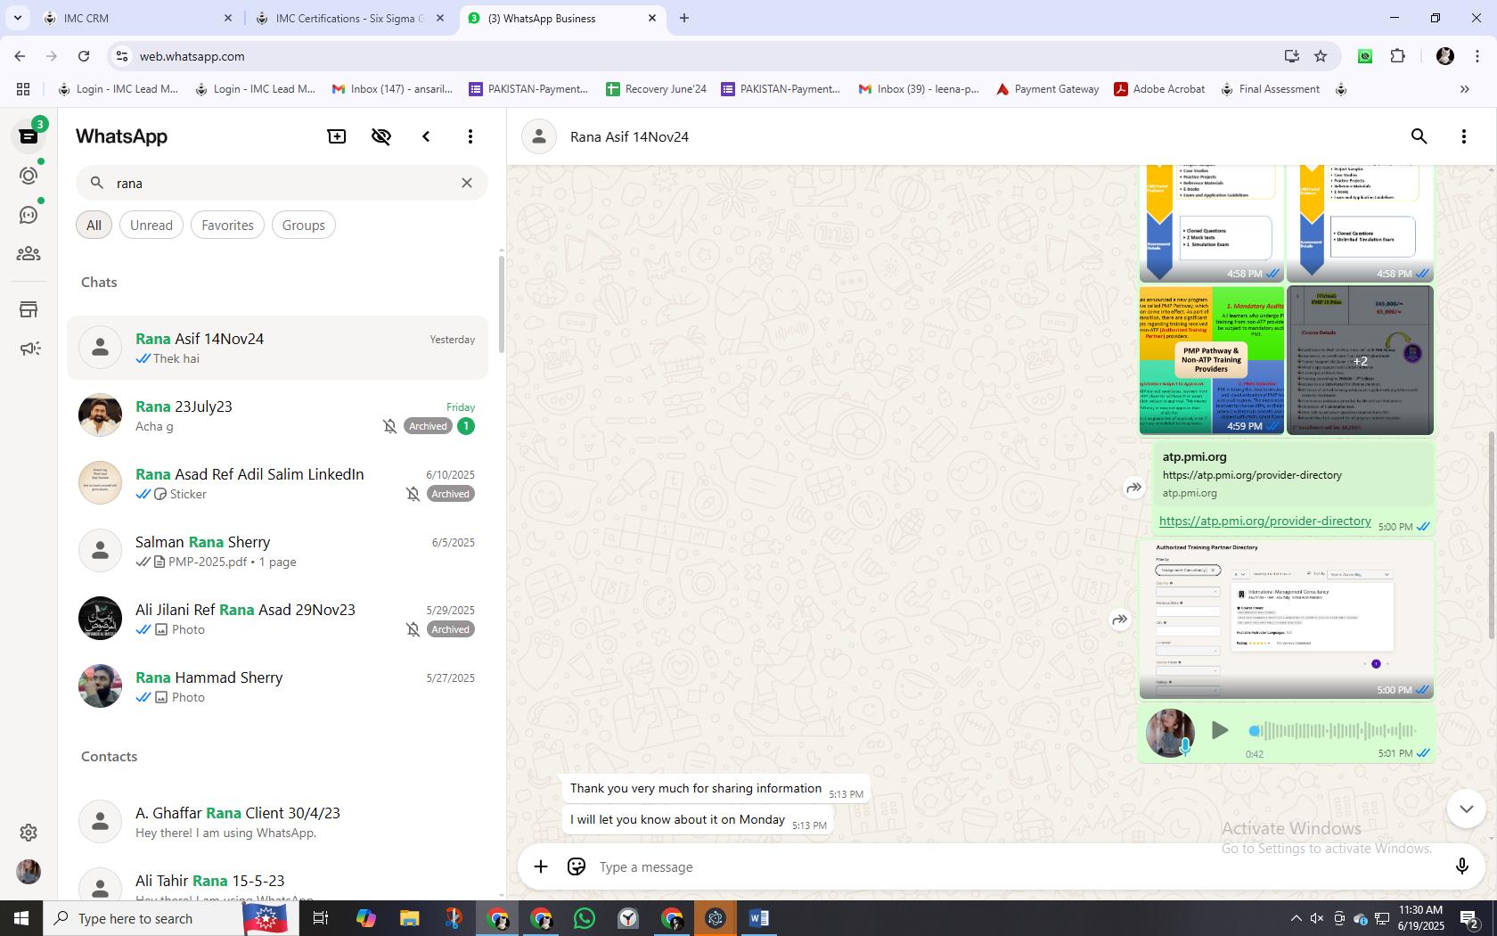
Task: Click the back arrow beside WhatsApp menu
Action: coord(426,136)
